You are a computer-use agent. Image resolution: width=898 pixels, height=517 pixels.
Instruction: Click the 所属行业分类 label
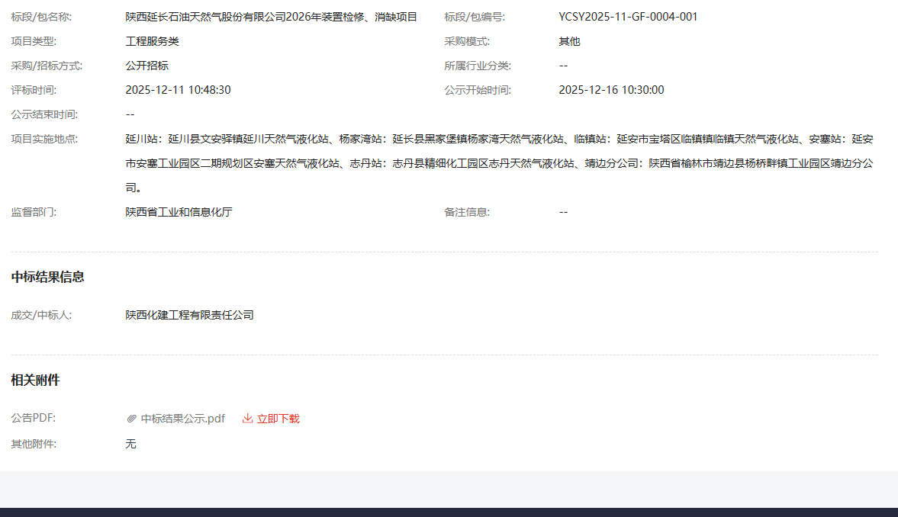478,66
